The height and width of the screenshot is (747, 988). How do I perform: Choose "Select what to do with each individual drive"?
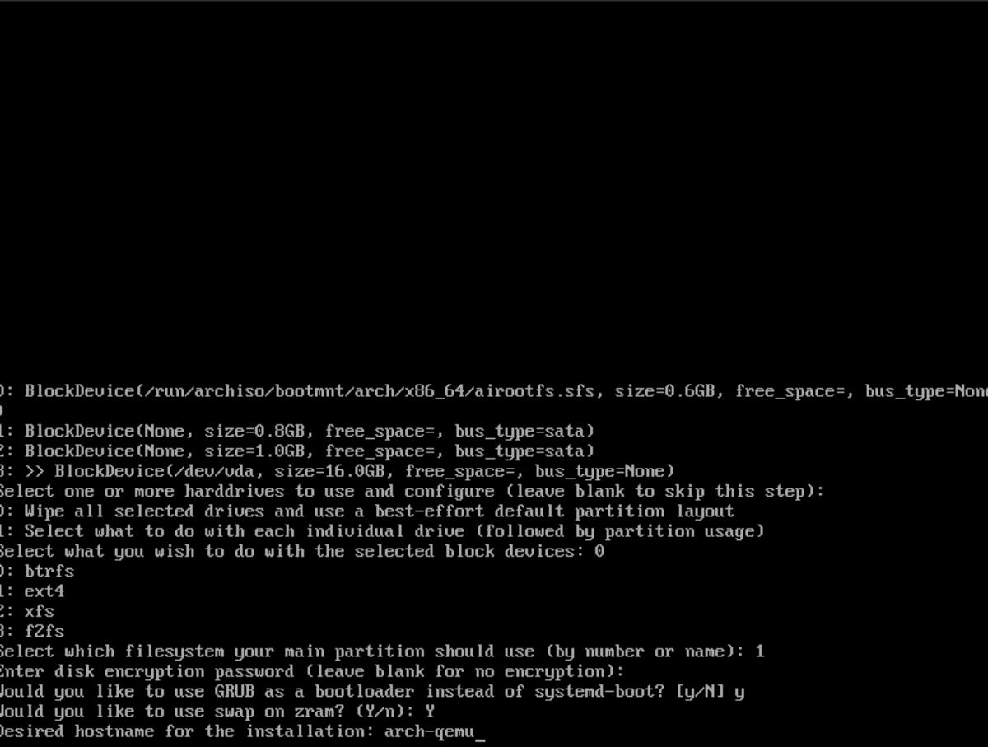click(382, 531)
